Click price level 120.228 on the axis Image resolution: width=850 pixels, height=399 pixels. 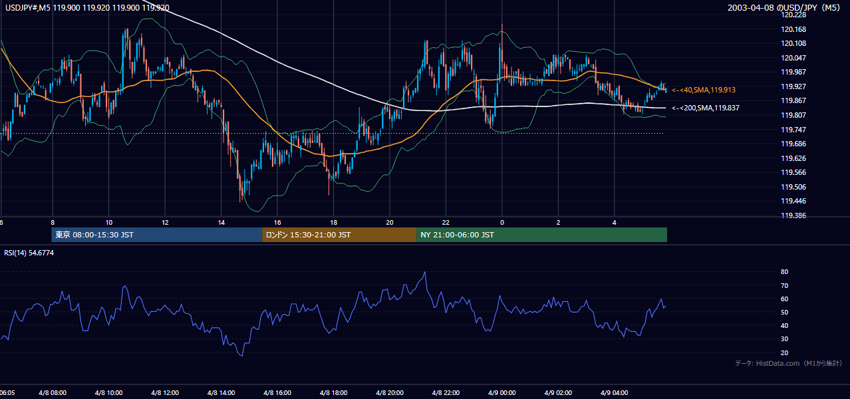[795, 15]
